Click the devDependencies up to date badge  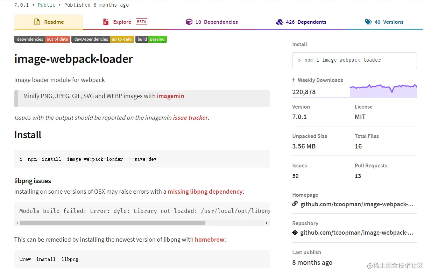(x=103, y=39)
